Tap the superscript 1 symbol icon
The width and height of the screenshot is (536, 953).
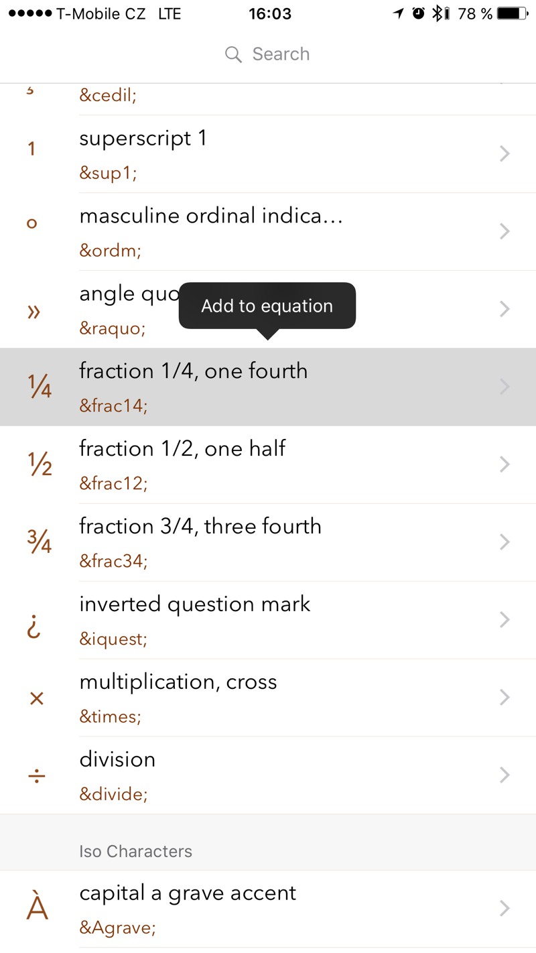click(31, 149)
